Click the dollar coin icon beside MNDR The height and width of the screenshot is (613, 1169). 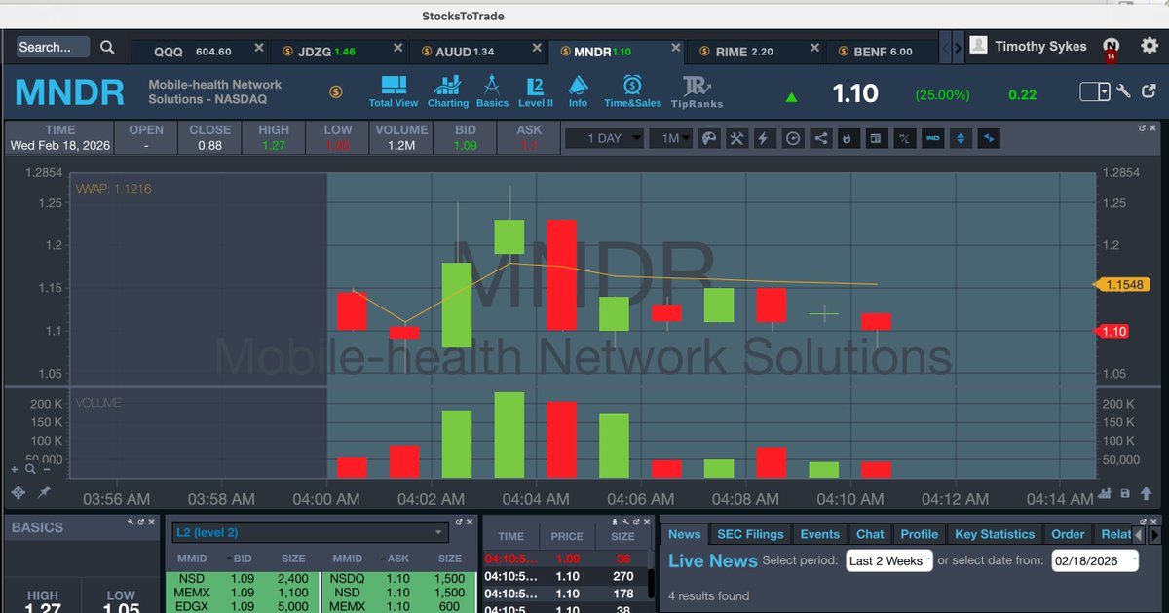point(335,91)
